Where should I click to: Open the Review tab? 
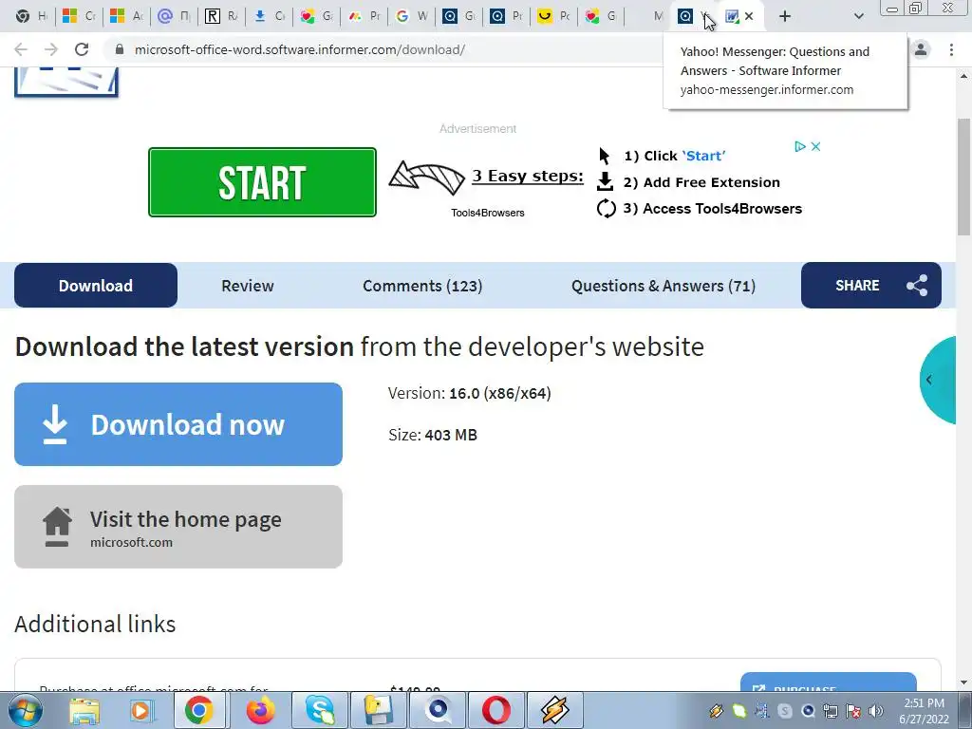click(248, 286)
